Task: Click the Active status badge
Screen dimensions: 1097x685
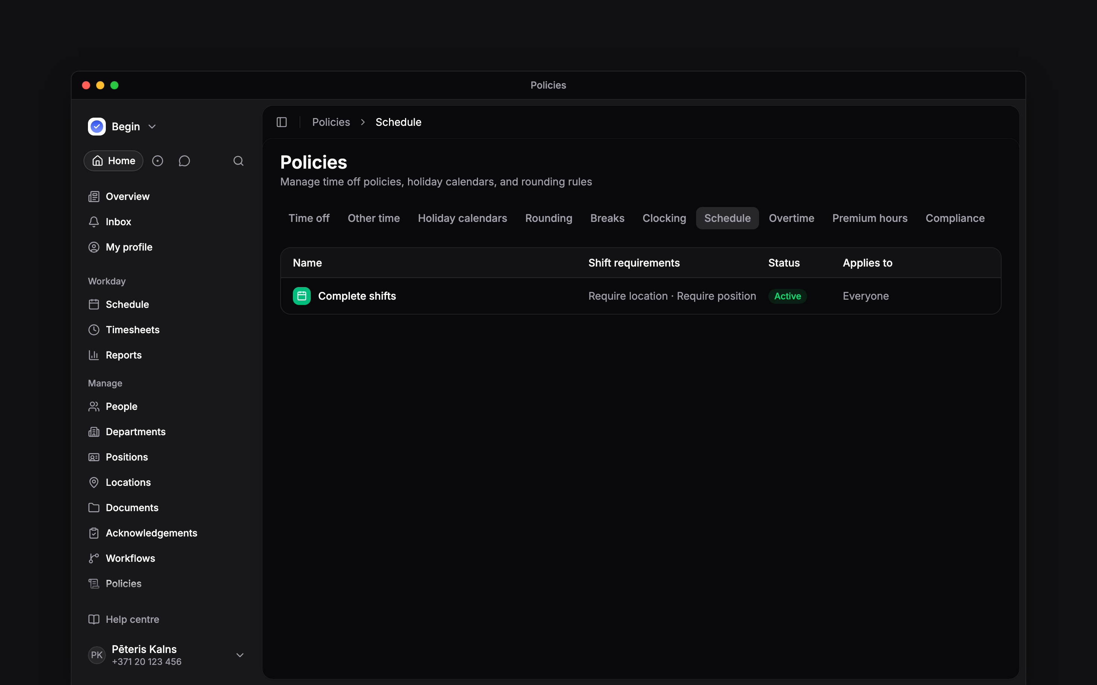Action: (x=787, y=296)
